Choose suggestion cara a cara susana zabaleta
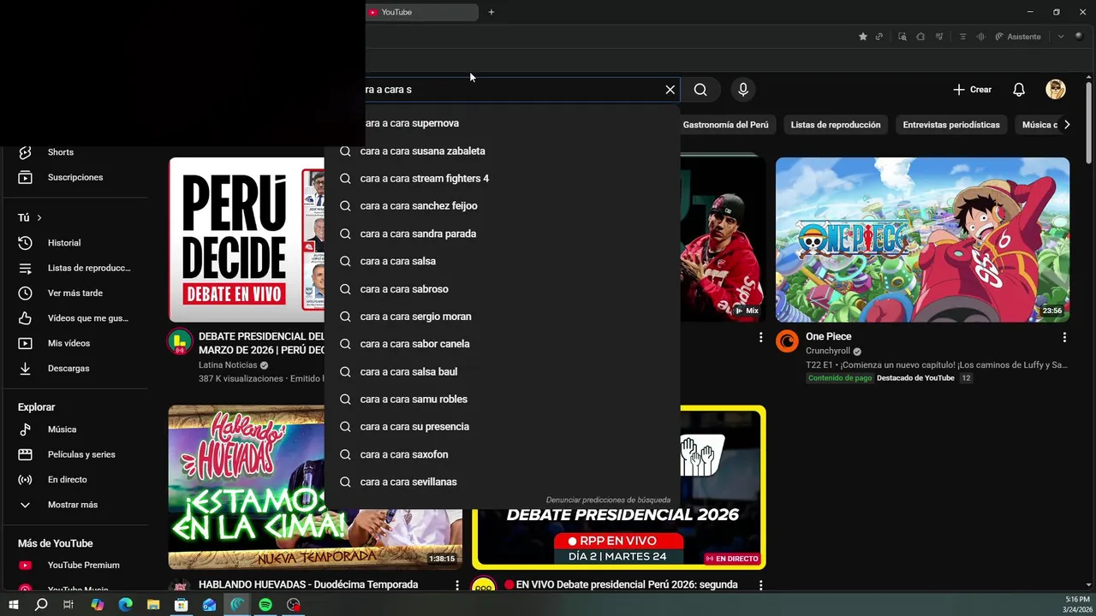 point(502,151)
